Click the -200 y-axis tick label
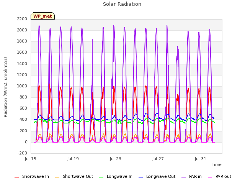The height and width of the screenshot is (184, 245). coord(23,153)
